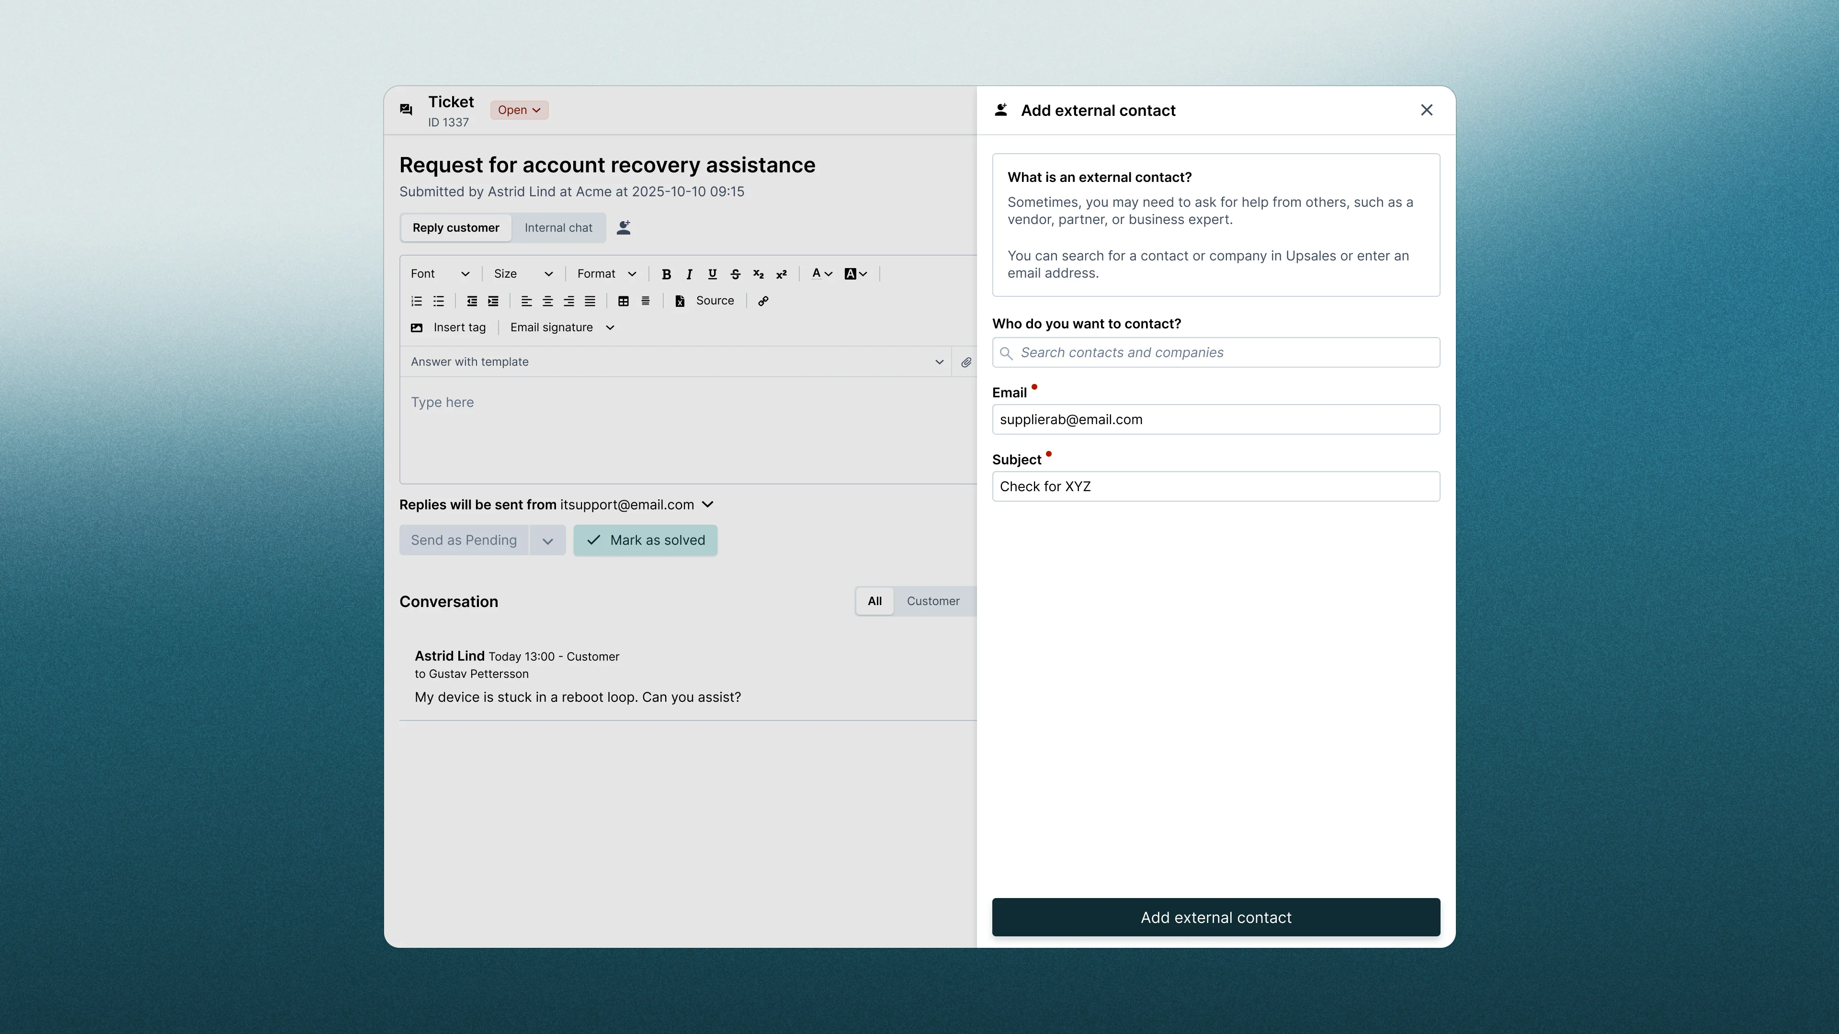The height and width of the screenshot is (1034, 1839).
Task: Switch to the Internal chat tab
Action: point(558,228)
